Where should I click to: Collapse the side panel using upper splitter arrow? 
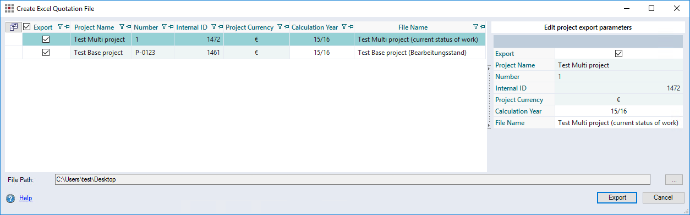(489, 68)
